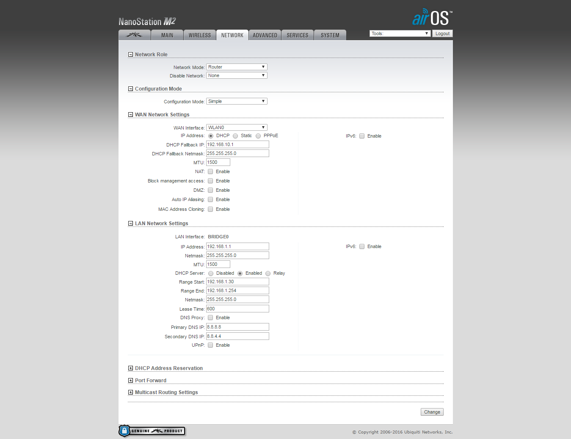Switch to the WIRELESS tab
Screen dimensions: 571x439
200,35
